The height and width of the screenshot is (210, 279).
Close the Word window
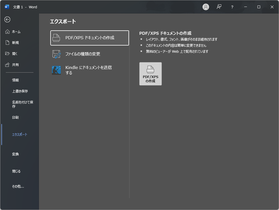click(272, 7)
